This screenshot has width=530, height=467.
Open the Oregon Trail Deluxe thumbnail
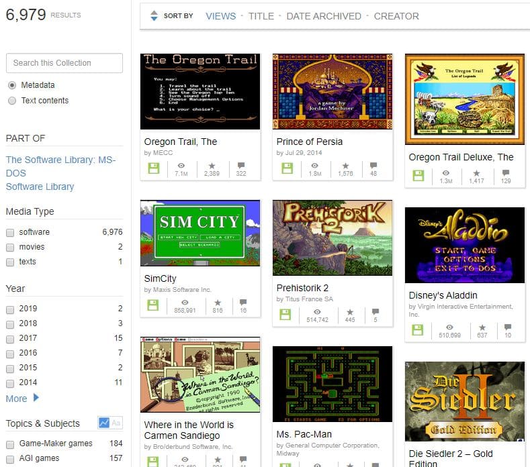[x=465, y=99]
